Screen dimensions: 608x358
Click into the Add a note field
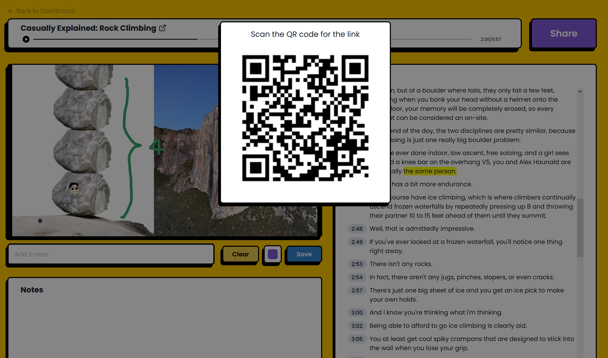coord(111,254)
